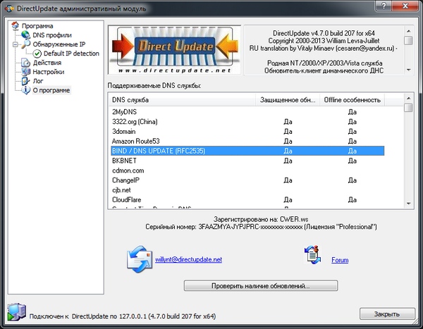
Task: Open Настройки settings icon
Action: click(26, 72)
